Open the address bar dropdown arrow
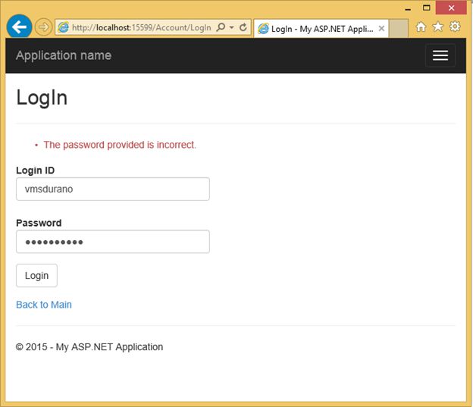Image resolution: width=473 pixels, height=407 pixels. pyautogui.click(x=232, y=27)
